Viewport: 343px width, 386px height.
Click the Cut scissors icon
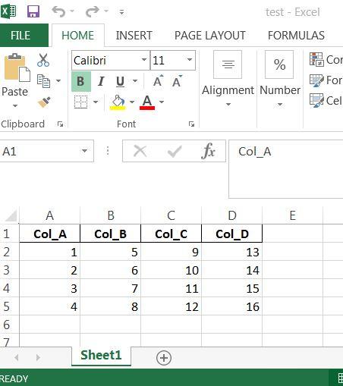click(43, 60)
